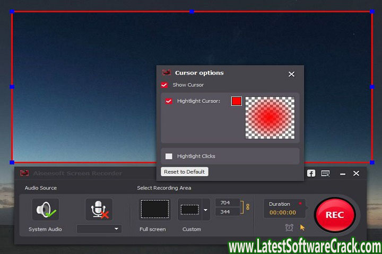382x254 pixels.
Task: Open the alarm clock schedule icon
Action: [289, 228]
